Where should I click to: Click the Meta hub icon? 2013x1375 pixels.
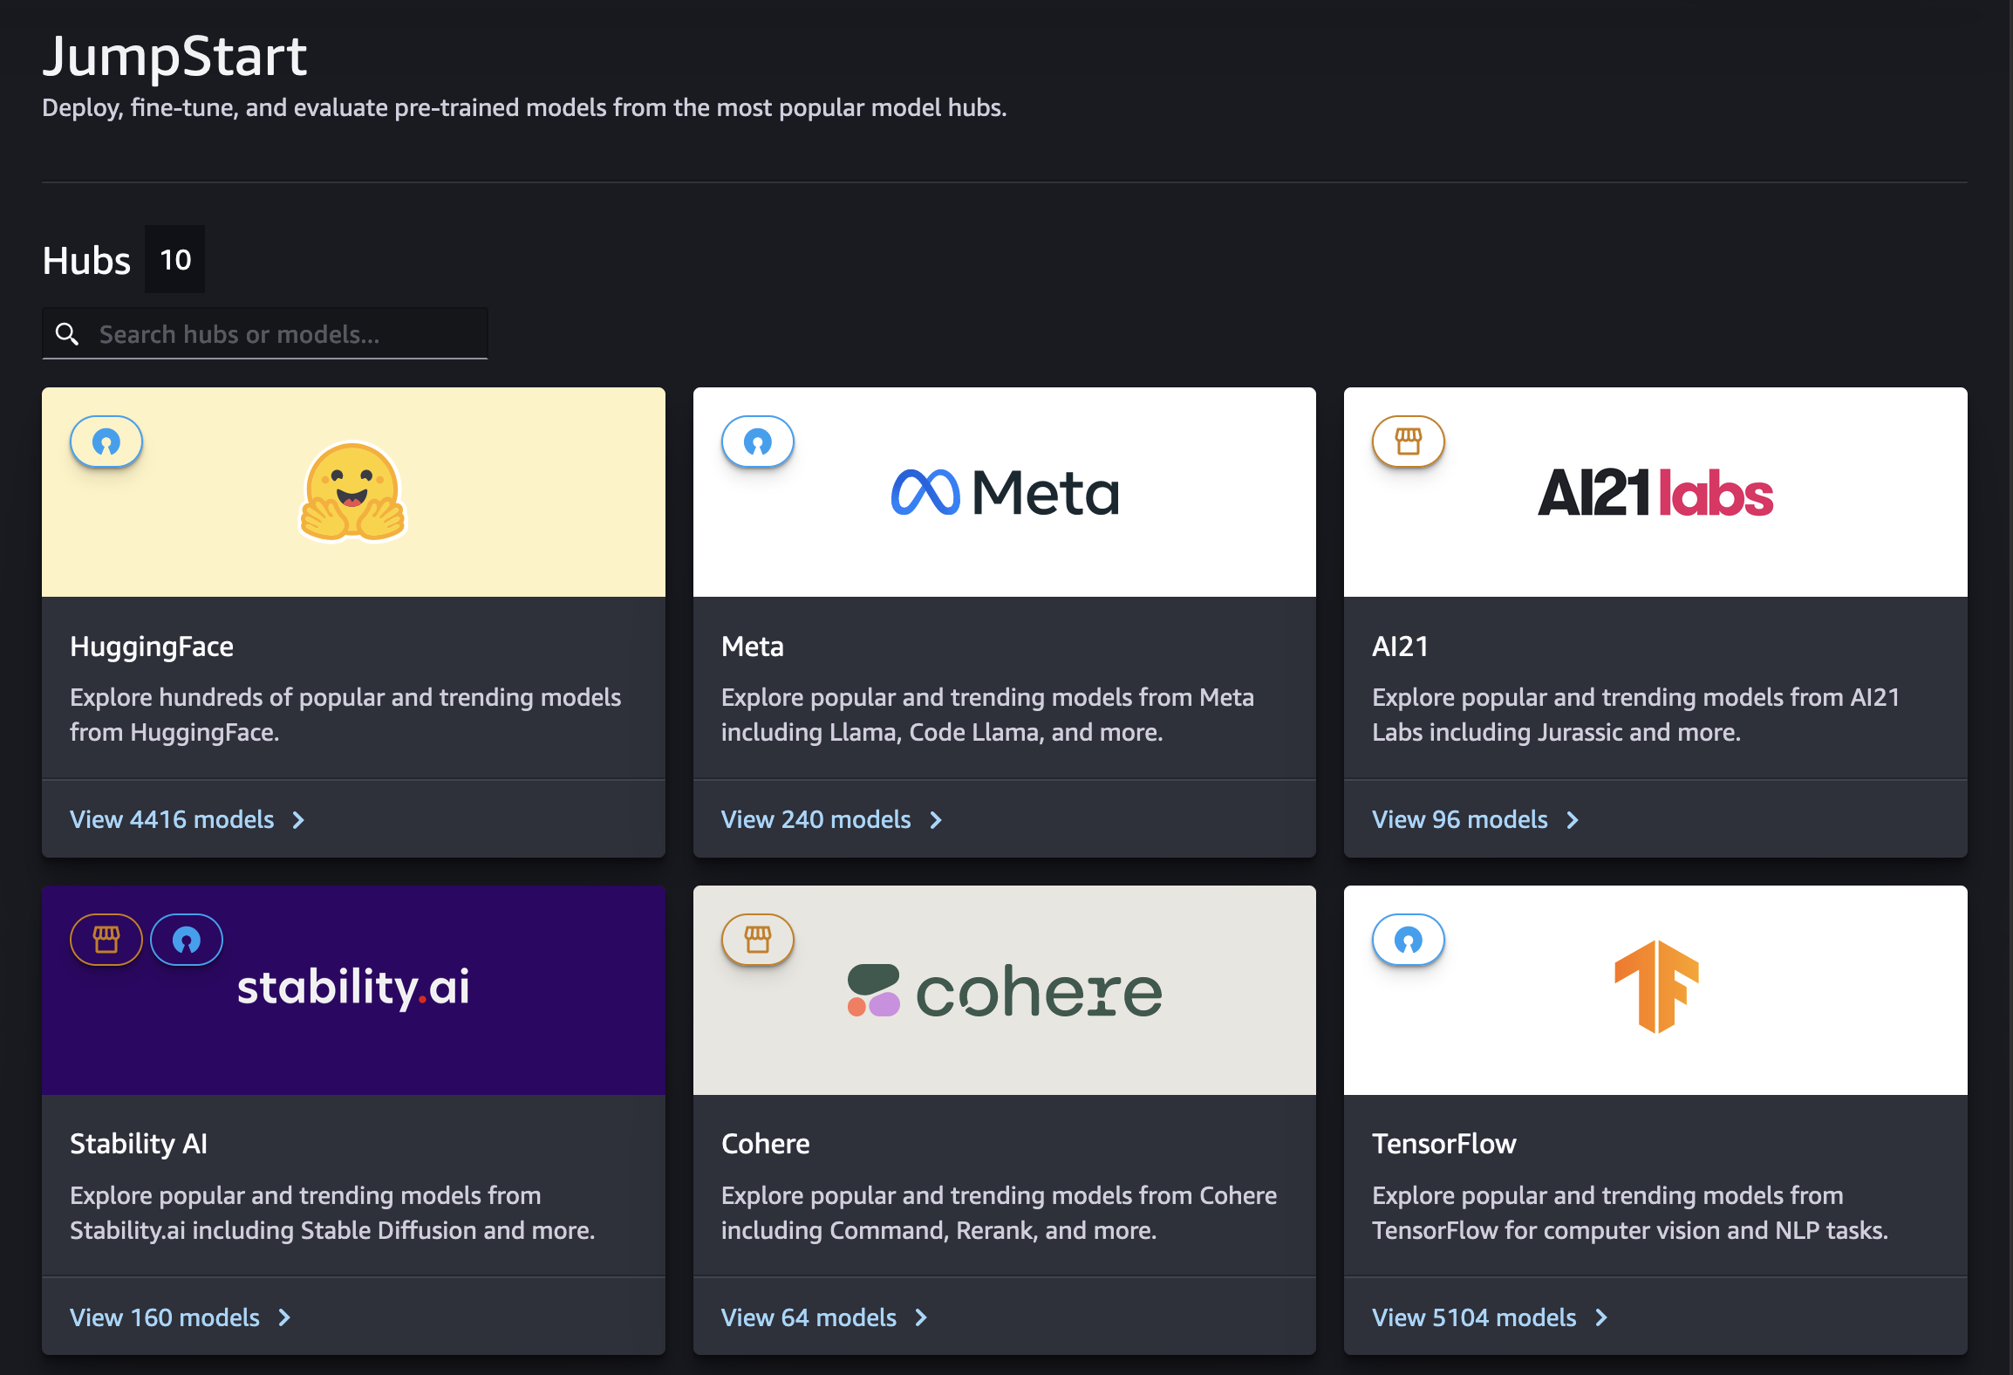click(757, 442)
